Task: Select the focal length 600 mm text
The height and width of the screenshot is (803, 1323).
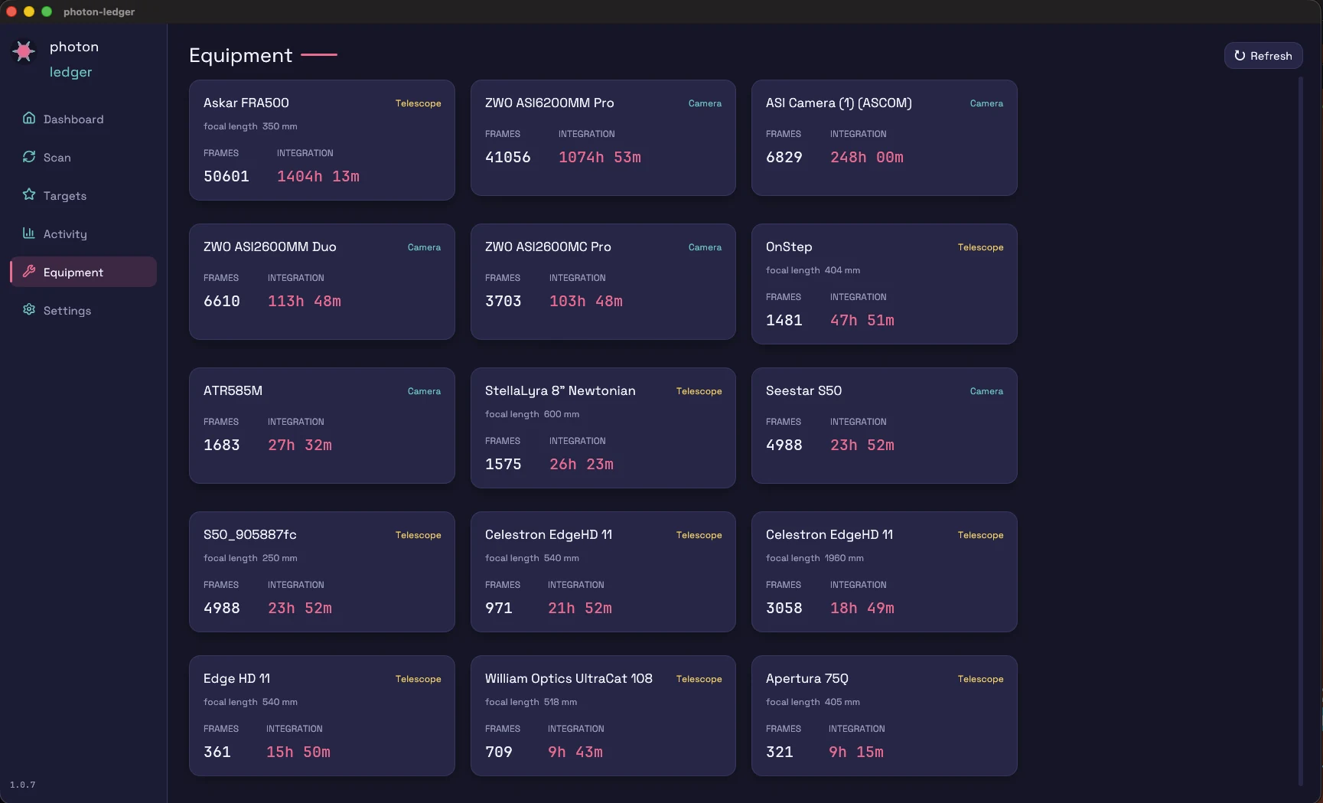Action: coord(532,414)
